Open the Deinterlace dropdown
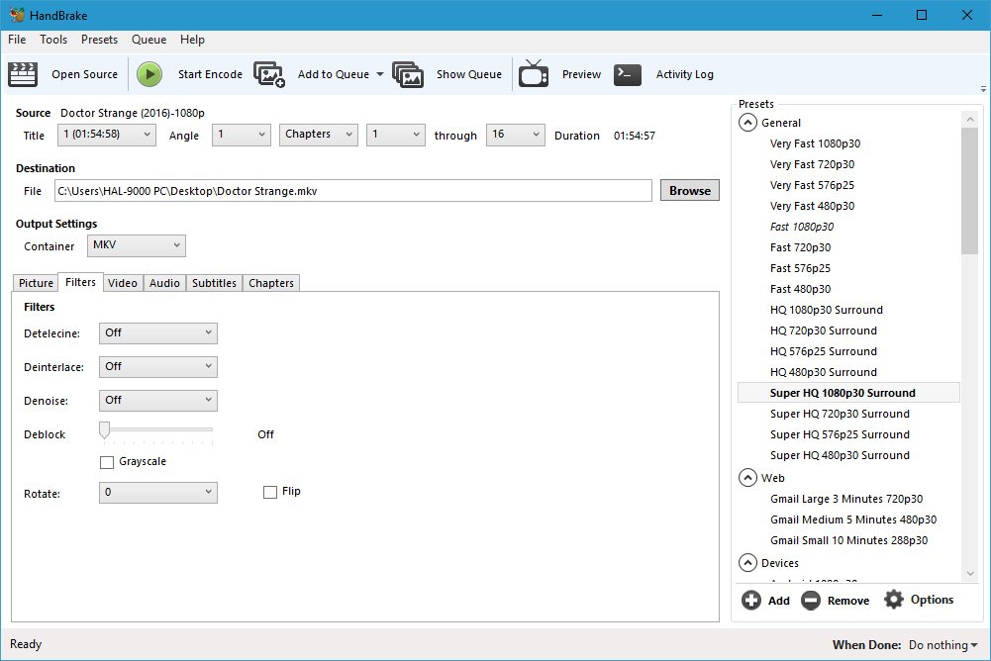This screenshot has height=661, width=991. click(x=158, y=367)
